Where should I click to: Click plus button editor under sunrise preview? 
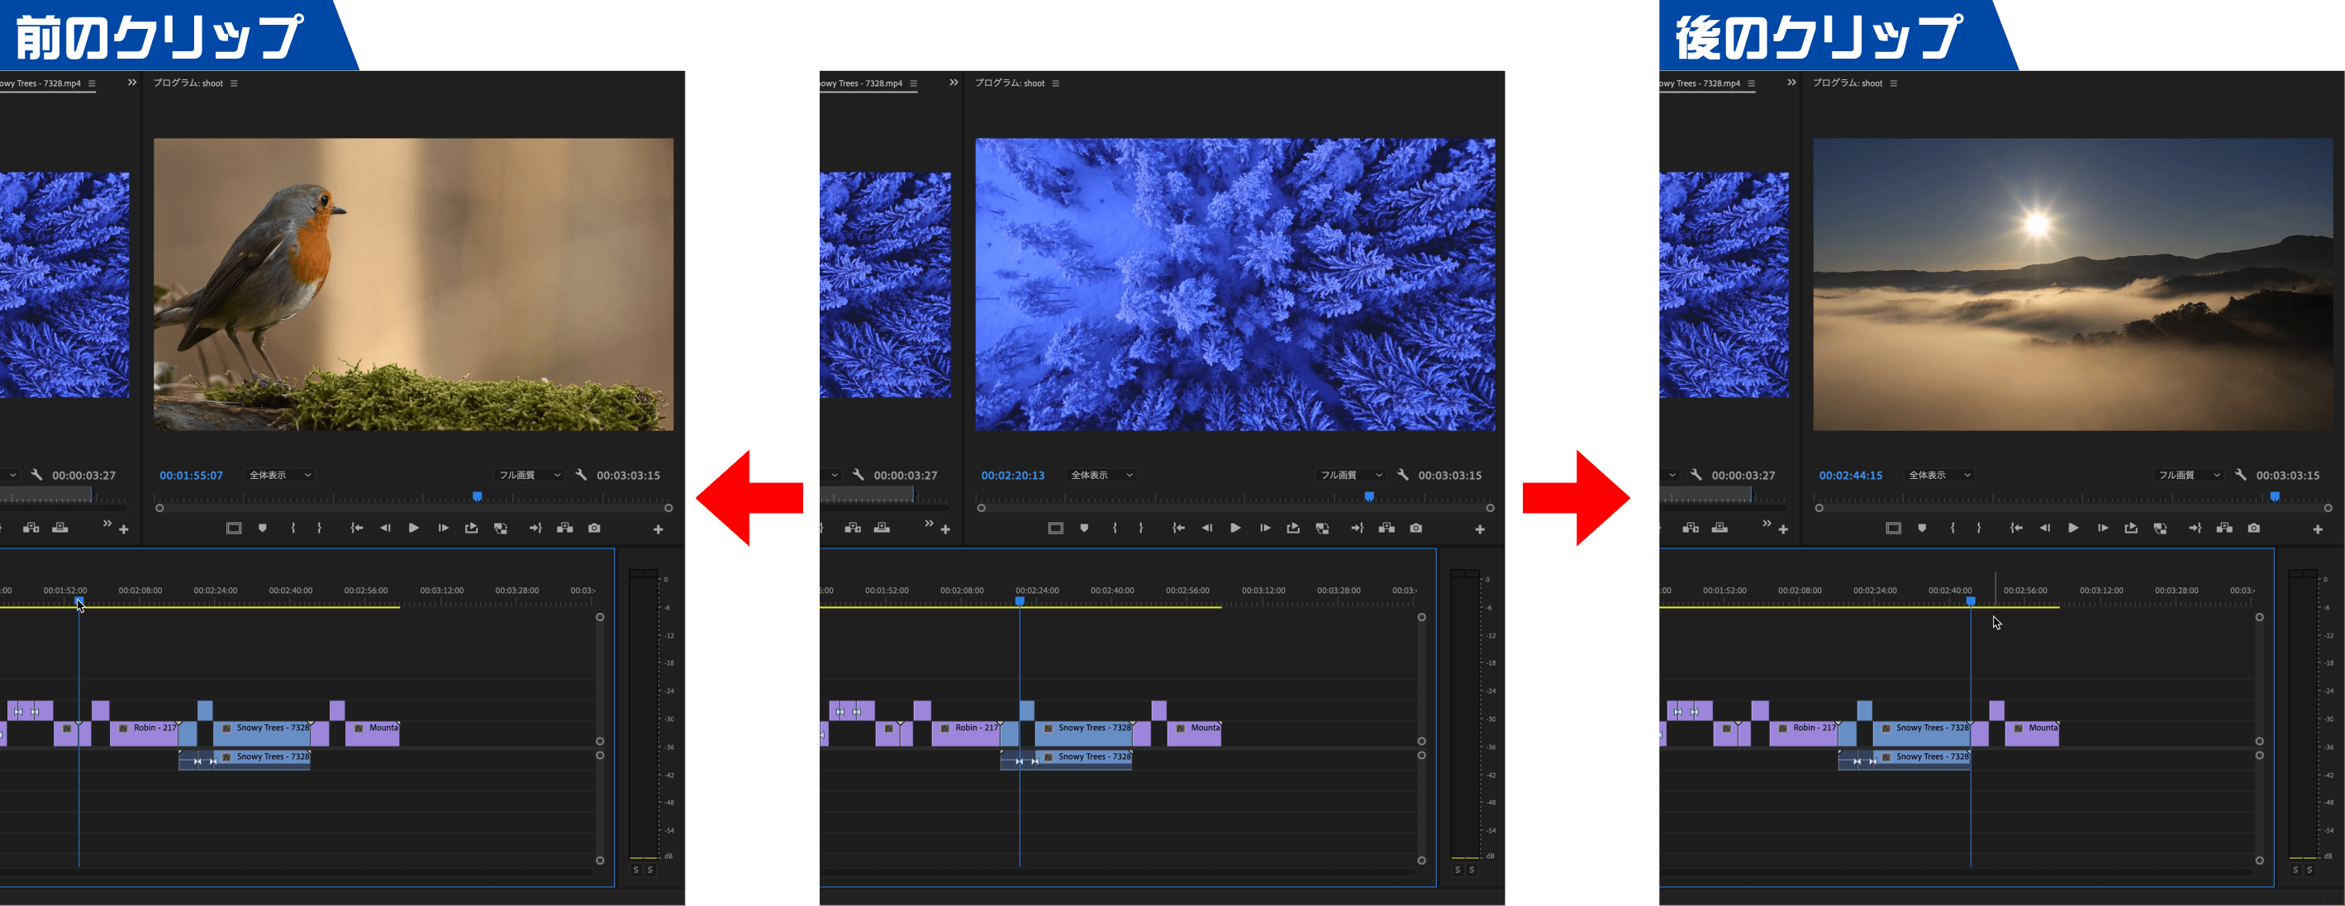point(2317,529)
